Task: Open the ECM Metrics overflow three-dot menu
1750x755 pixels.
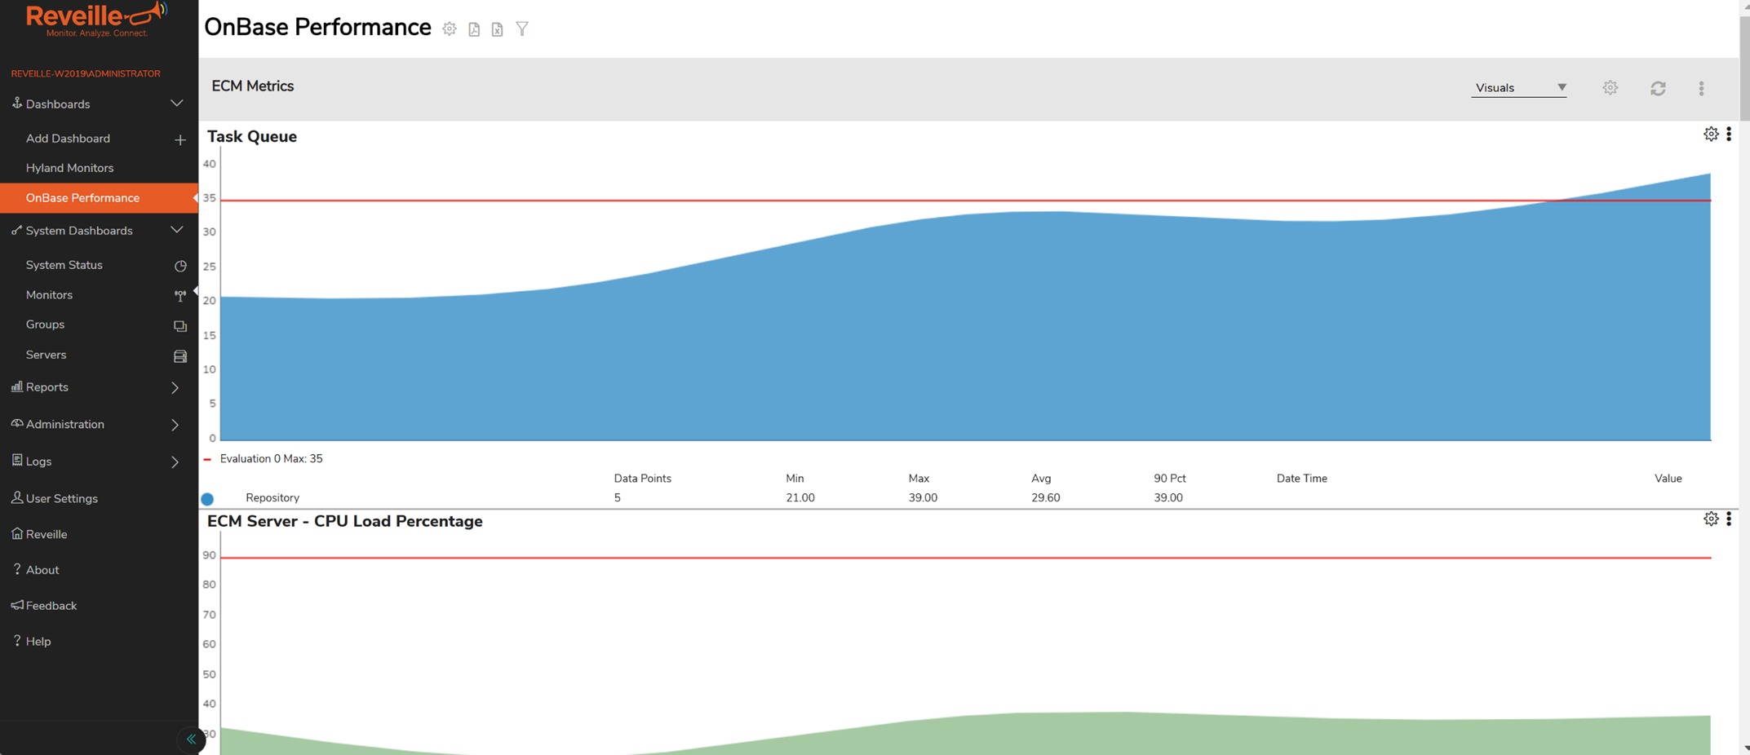Action: point(1701,87)
